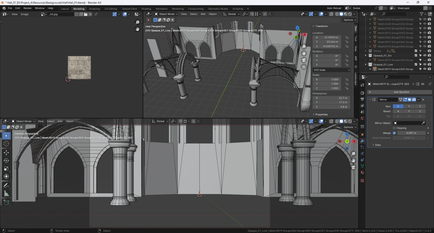Screen dimensions: 434x233
Task: Uncheck the Merge checkbox
Action: coord(394,133)
